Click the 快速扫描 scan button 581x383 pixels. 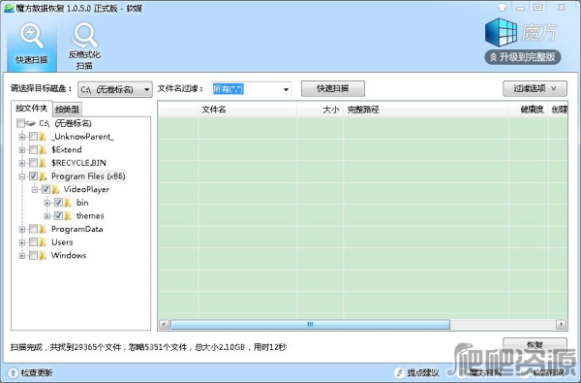point(333,88)
